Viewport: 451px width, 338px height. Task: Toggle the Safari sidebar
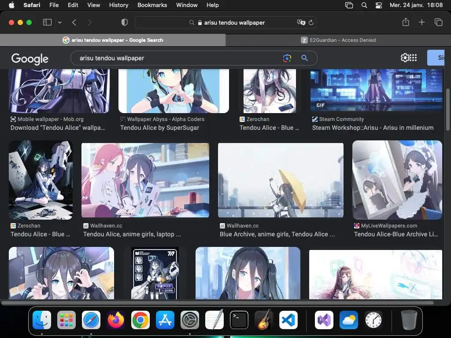pos(47,22)
